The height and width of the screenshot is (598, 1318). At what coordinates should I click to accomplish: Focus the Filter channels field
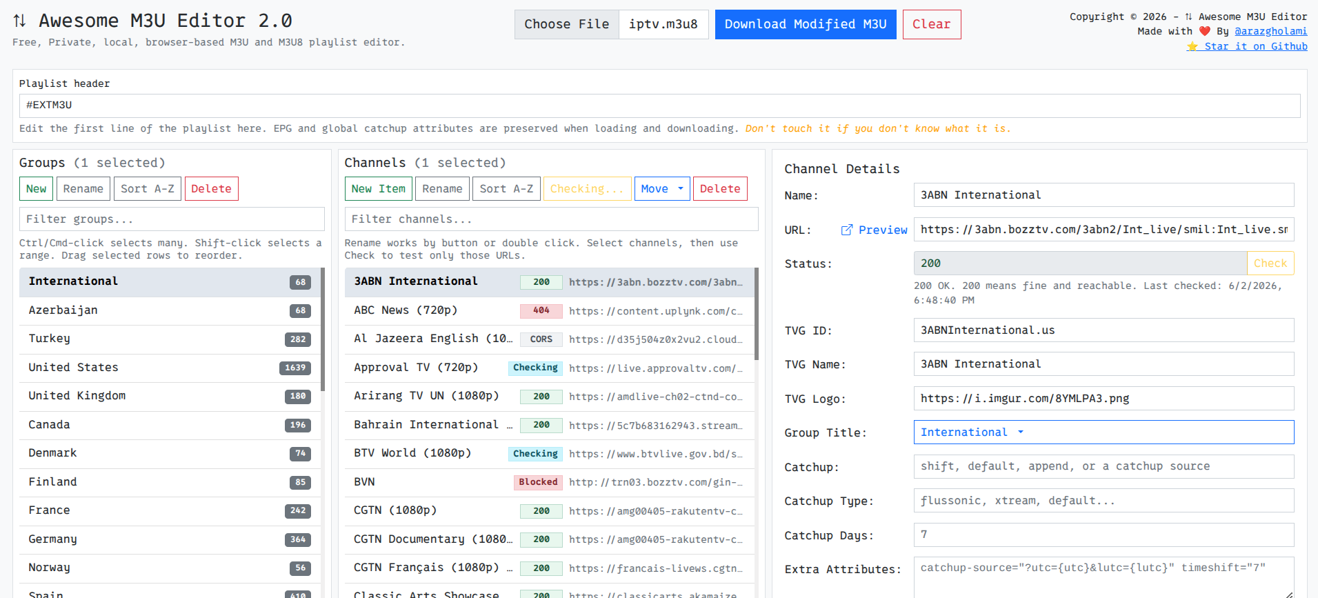551,219
